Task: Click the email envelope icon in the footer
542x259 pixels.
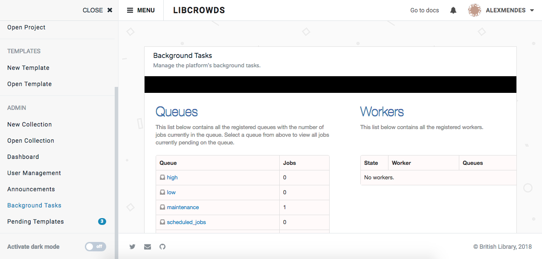Action: (x=147, y=247)
